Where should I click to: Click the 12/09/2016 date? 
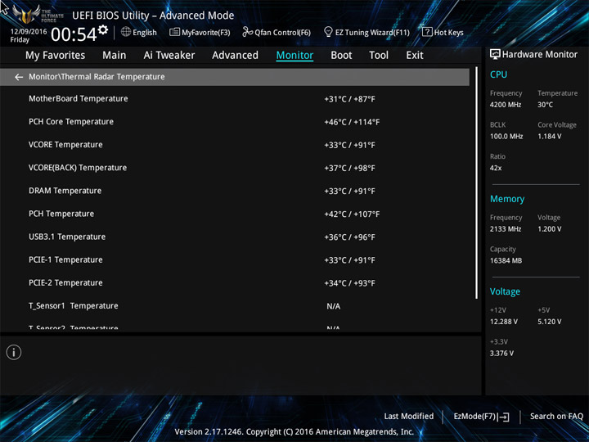29,32
